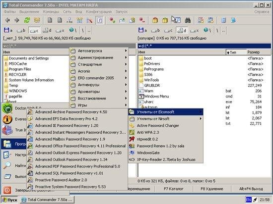Select right panel drive x
The height and width of the screenshot is (204, 273).
point(194,30)
